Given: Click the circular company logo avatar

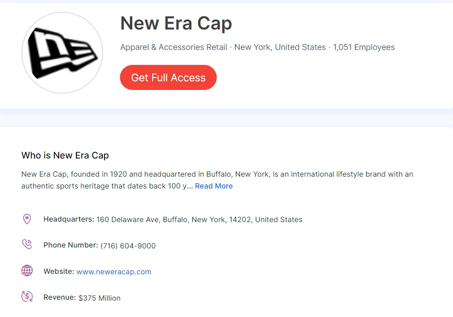Looking at the screenshot, I should 62,52.
